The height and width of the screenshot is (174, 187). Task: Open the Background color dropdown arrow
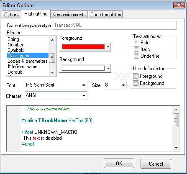point(108,68)
